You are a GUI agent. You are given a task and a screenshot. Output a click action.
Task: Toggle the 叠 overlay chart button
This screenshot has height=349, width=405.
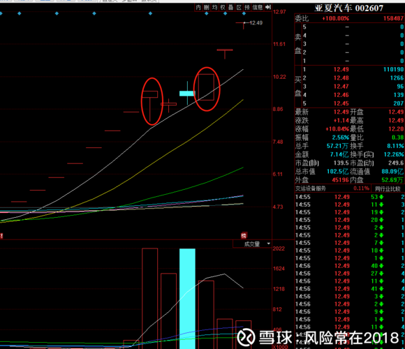click(231, 8)
